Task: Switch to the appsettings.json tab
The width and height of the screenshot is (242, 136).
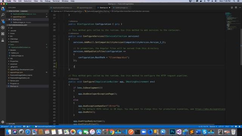Action: (86, 8)
